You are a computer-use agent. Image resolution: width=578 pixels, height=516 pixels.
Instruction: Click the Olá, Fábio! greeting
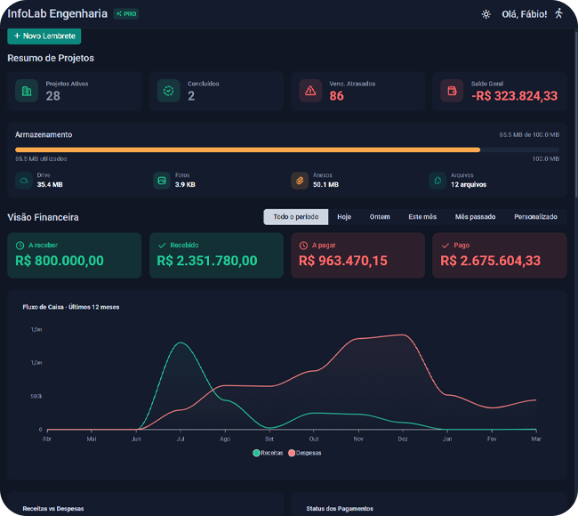click(x=524, y=14)
